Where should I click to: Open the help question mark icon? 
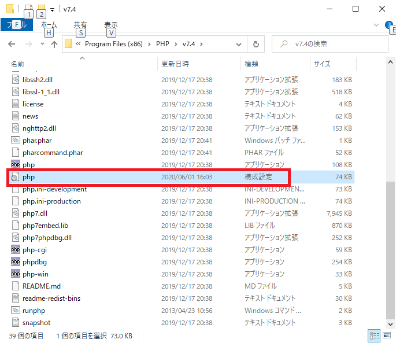389,25
